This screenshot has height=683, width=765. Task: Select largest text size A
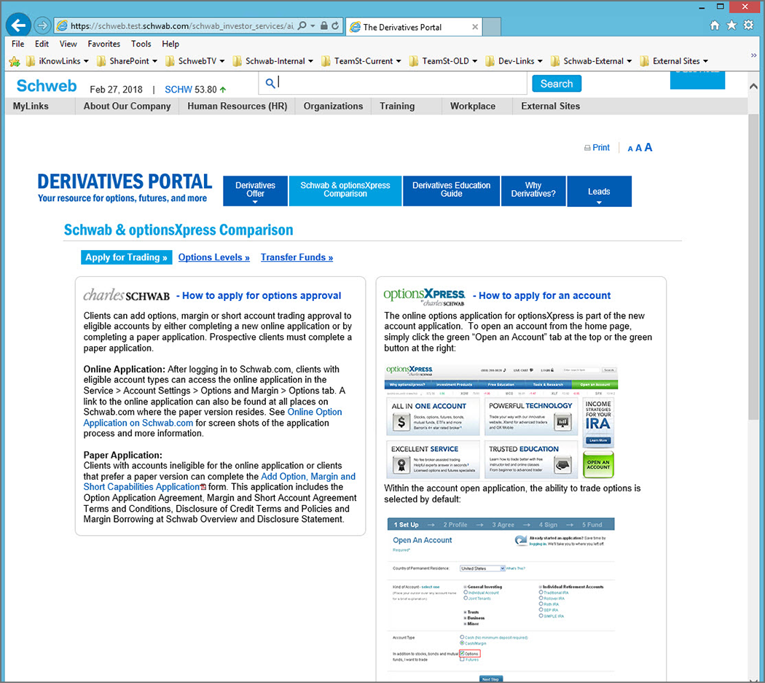point(648,147)
